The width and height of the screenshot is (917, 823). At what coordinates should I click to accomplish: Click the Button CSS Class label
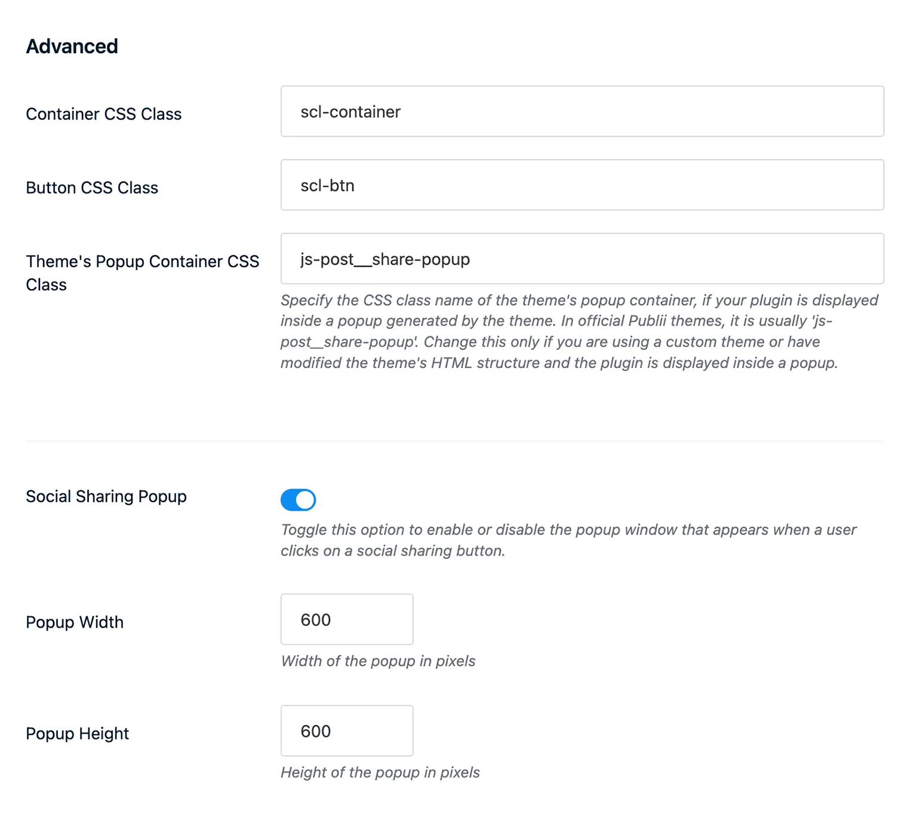[x=92, y=187]
